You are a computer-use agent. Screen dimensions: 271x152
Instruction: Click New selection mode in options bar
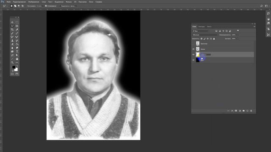click(11, 6)
